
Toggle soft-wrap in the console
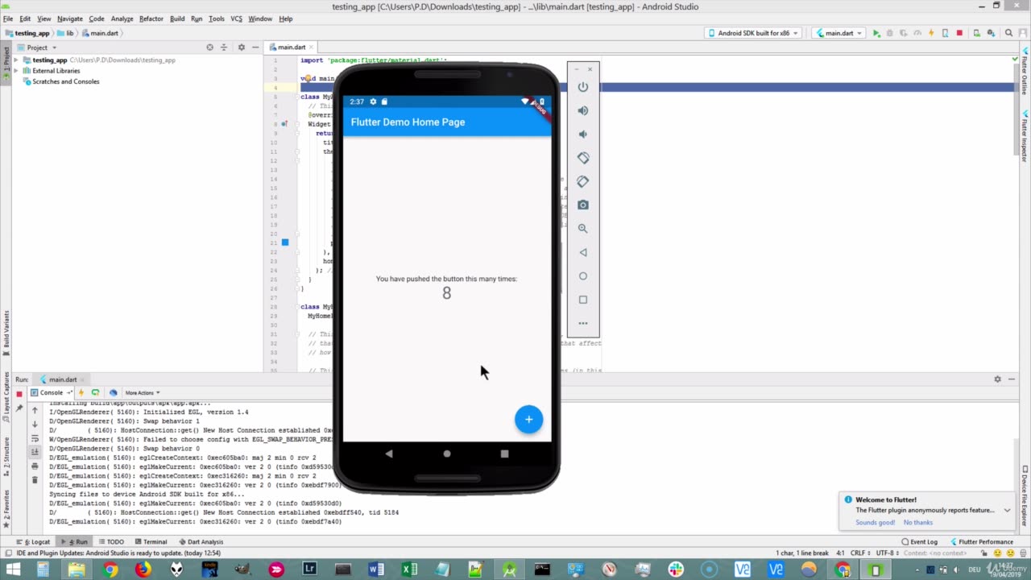[x=35, y=438]
